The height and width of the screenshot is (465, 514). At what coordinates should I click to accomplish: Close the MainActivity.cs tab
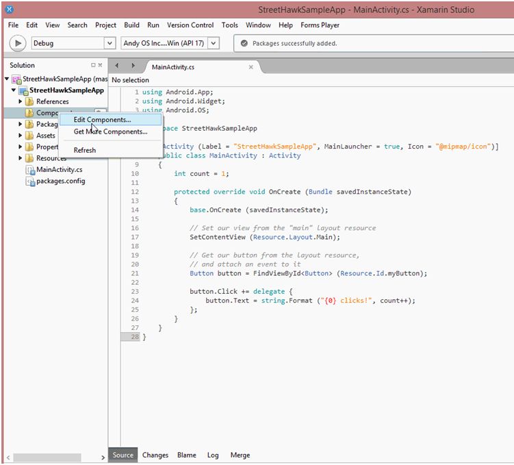click(x=250, y=67)
